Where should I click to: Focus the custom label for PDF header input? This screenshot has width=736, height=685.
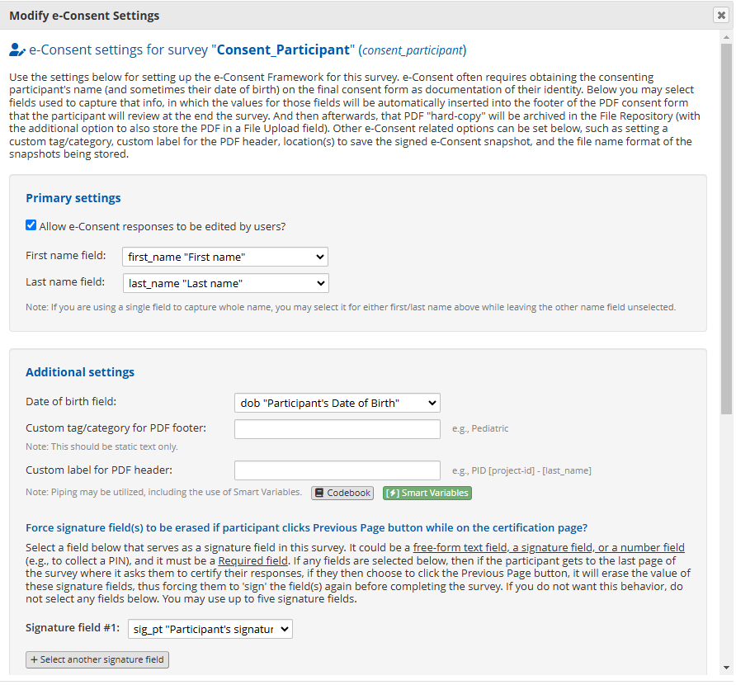click(337, 471)
